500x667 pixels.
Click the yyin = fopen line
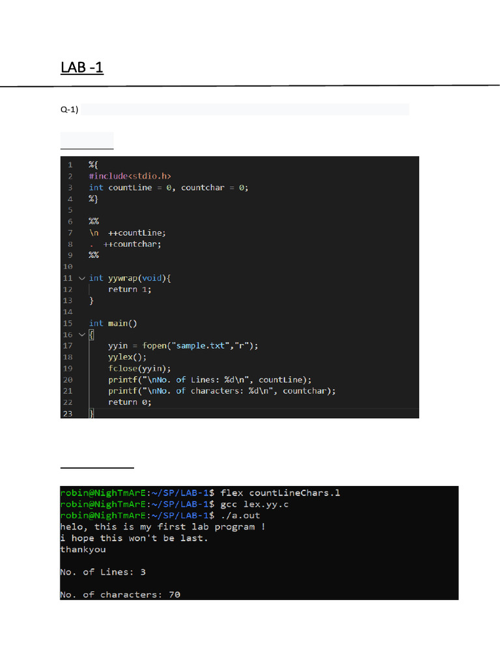click(183, 346)
